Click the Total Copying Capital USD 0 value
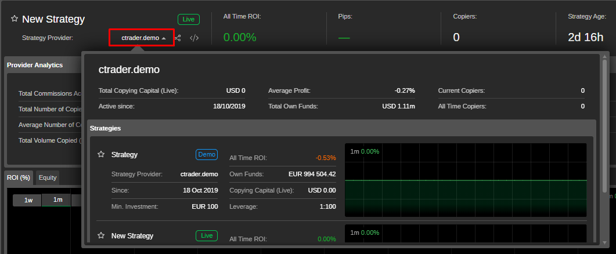 pyautogui.click(x=236, y=90)
